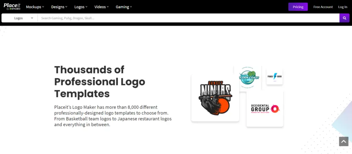Expand the Gaming menu
Screen dimensions: 352x154
click(x=123, y=7)
